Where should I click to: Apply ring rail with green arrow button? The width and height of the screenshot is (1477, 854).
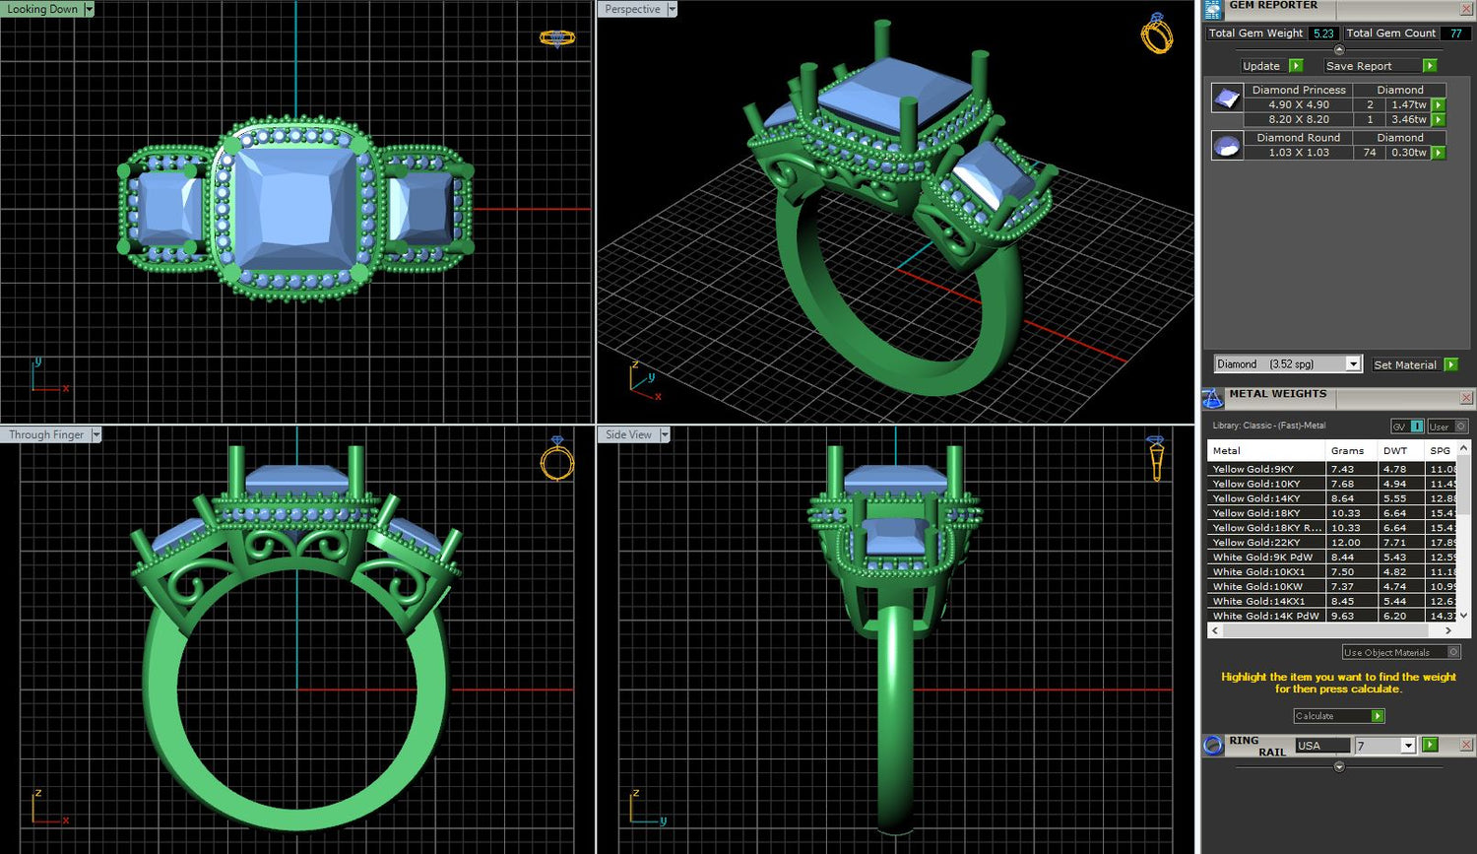pos(1430,745)
